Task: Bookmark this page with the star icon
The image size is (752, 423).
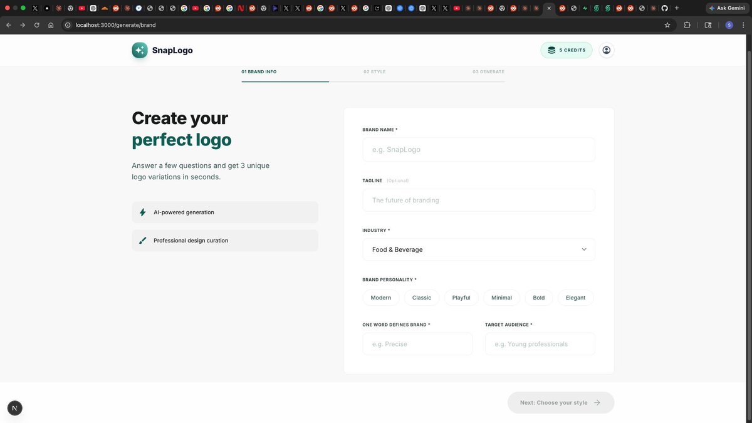Action: click(667, 25)
